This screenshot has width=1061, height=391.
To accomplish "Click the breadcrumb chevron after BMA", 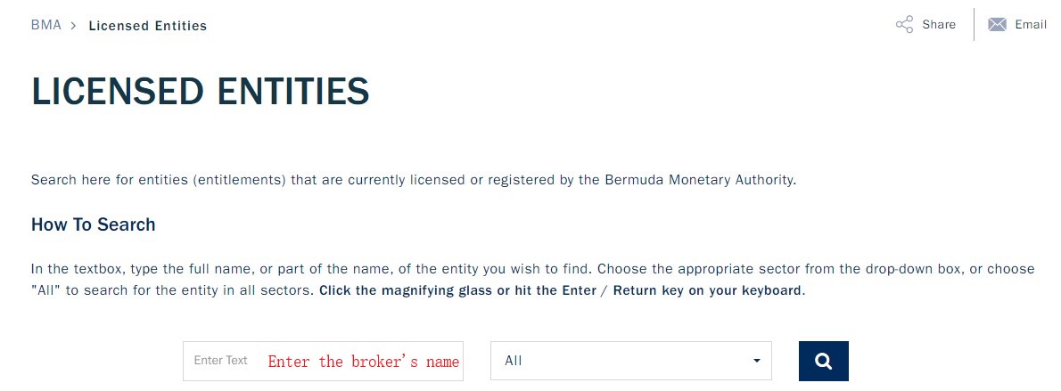I will 74,26.
